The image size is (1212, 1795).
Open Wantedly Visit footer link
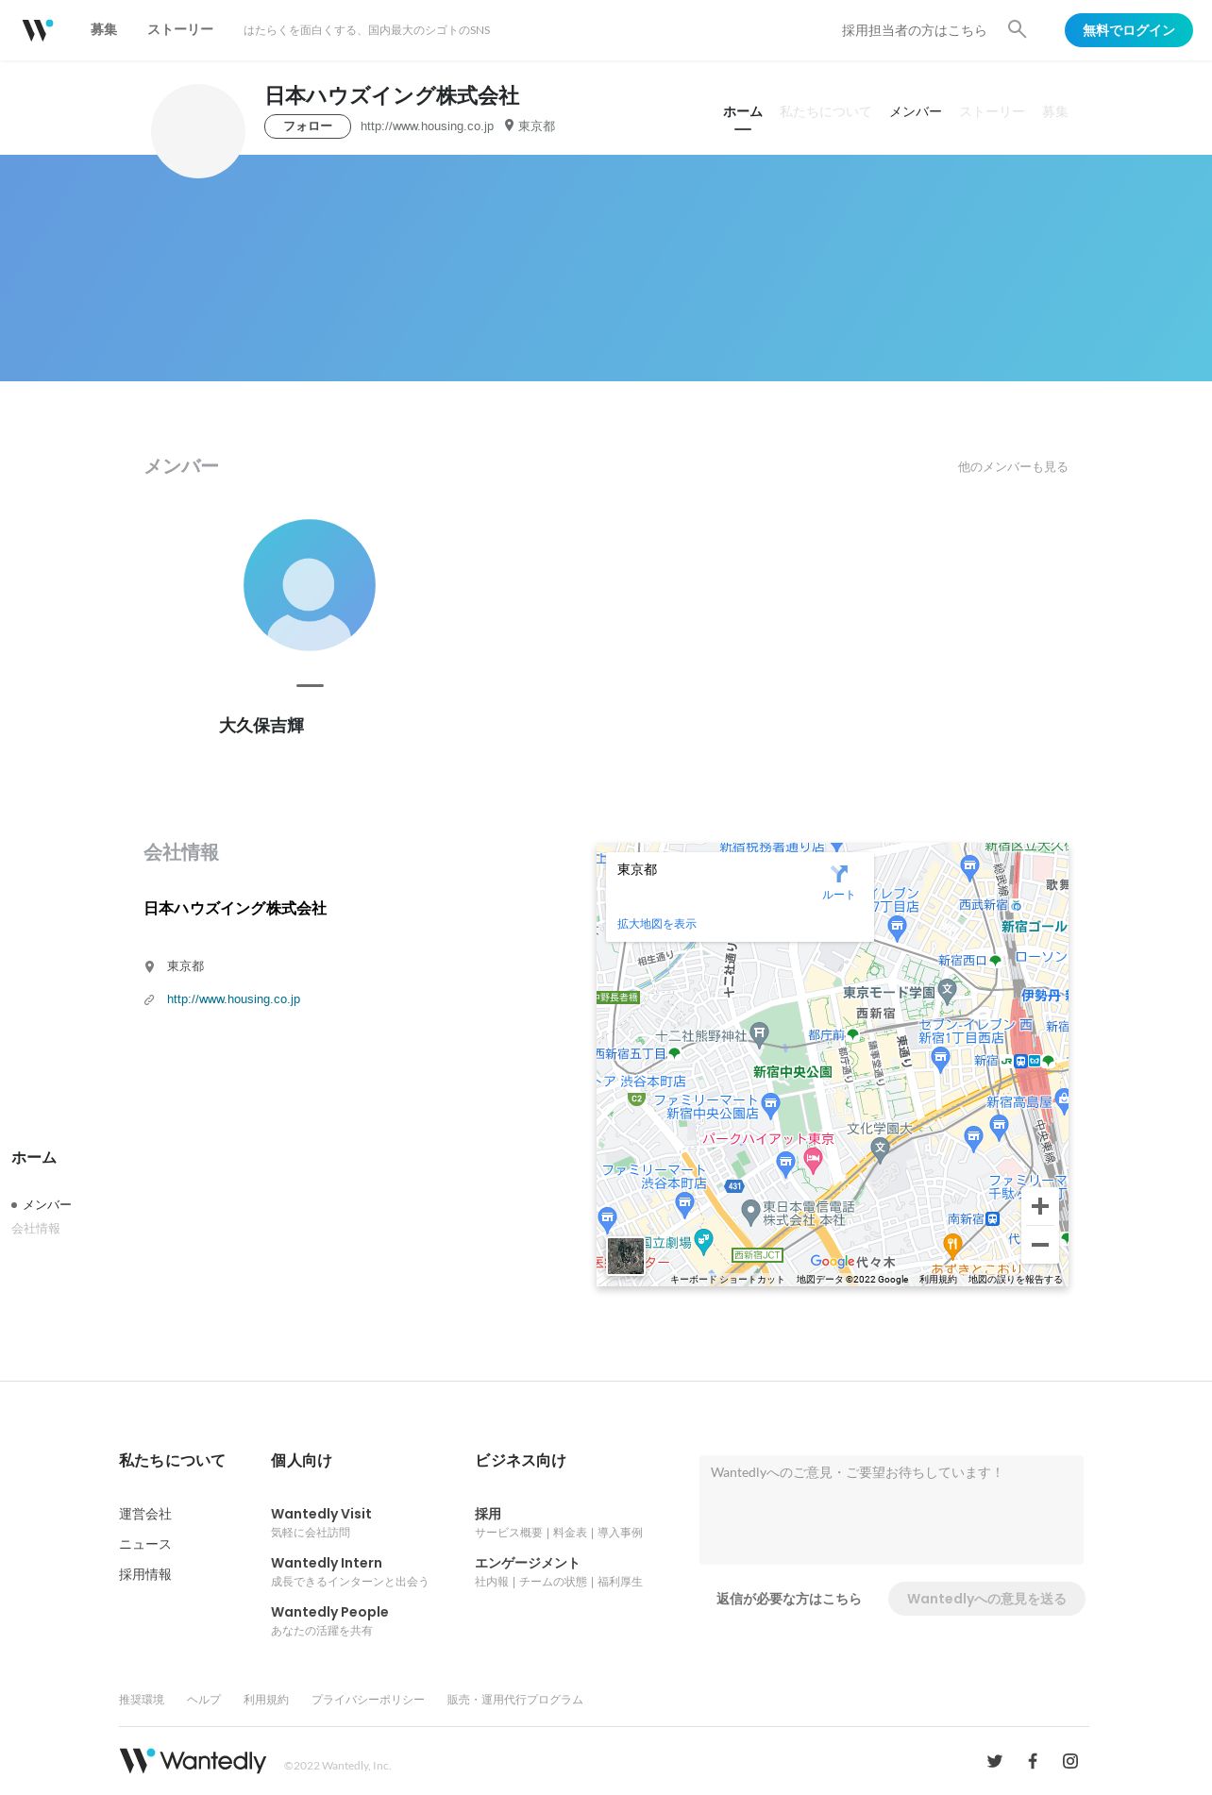321,1514
